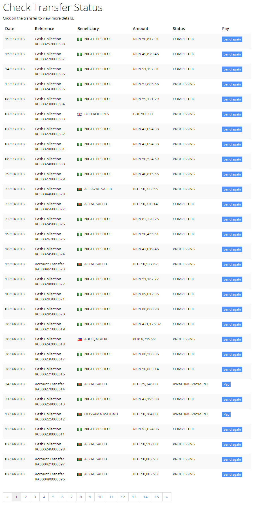The image size is (253, 511).
Task: Send again the RA000490000596 account transfer
Action: point(232,474)
